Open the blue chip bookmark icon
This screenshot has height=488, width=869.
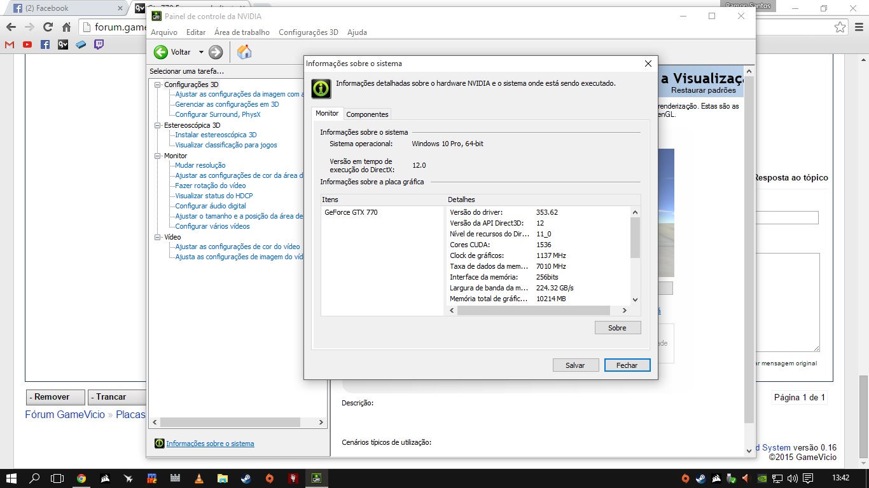(x=81, y=44)
